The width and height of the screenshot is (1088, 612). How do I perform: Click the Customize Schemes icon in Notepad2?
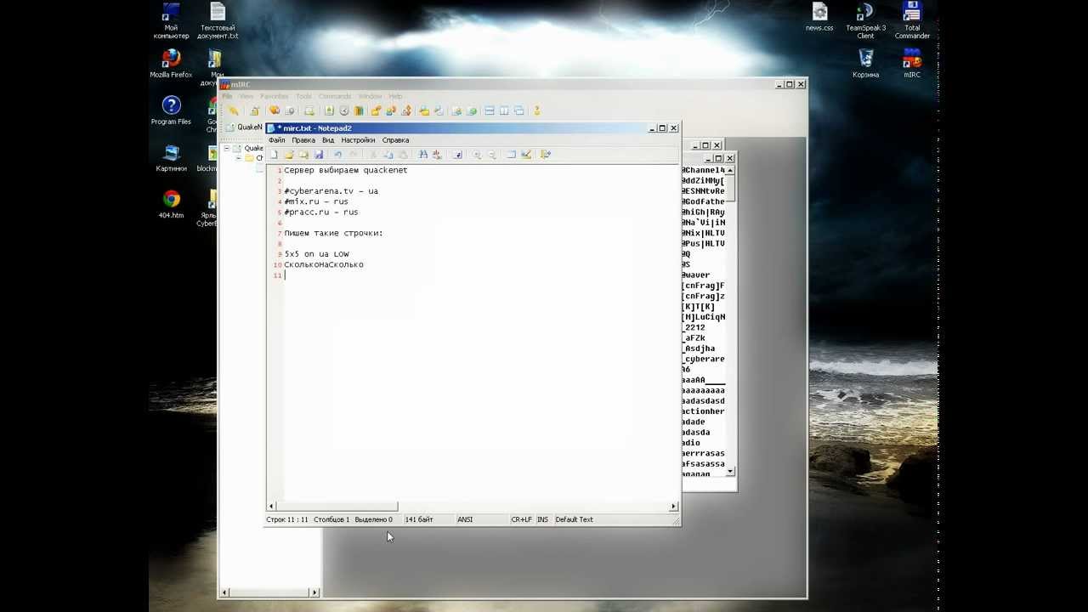pos(526,155)
